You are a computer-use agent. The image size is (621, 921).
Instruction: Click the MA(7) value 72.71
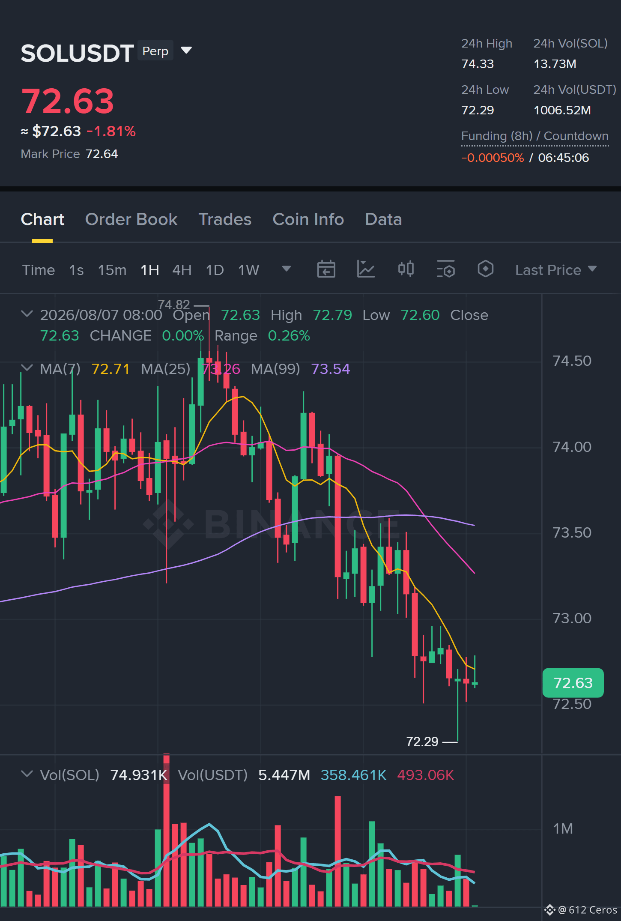point(110,369)
